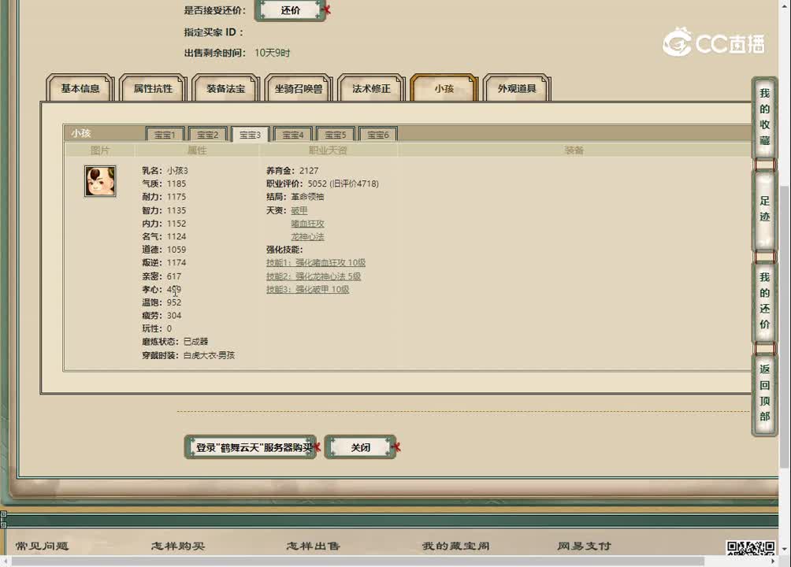
Task: Click 返回顶部 side button
Action: (765, 393)
